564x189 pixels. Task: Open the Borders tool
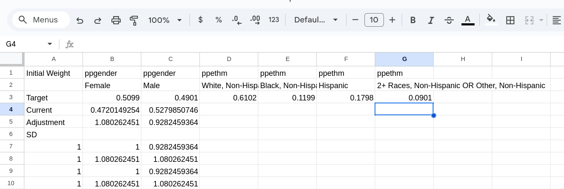pos(510,20)
